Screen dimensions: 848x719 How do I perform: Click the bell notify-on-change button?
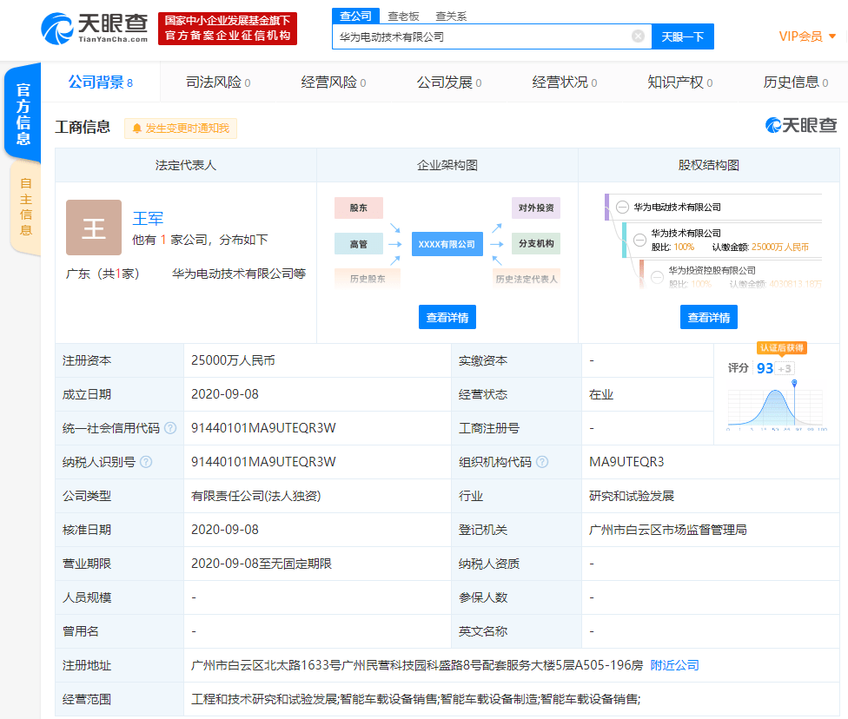pos(181,129)
